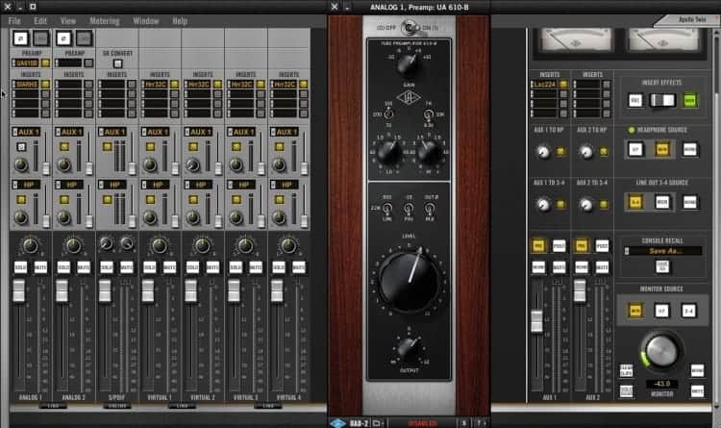Image resolution: width=721 pixels, height=428 pixels.
Task: Open the Window menu
Action: point(146,21)
